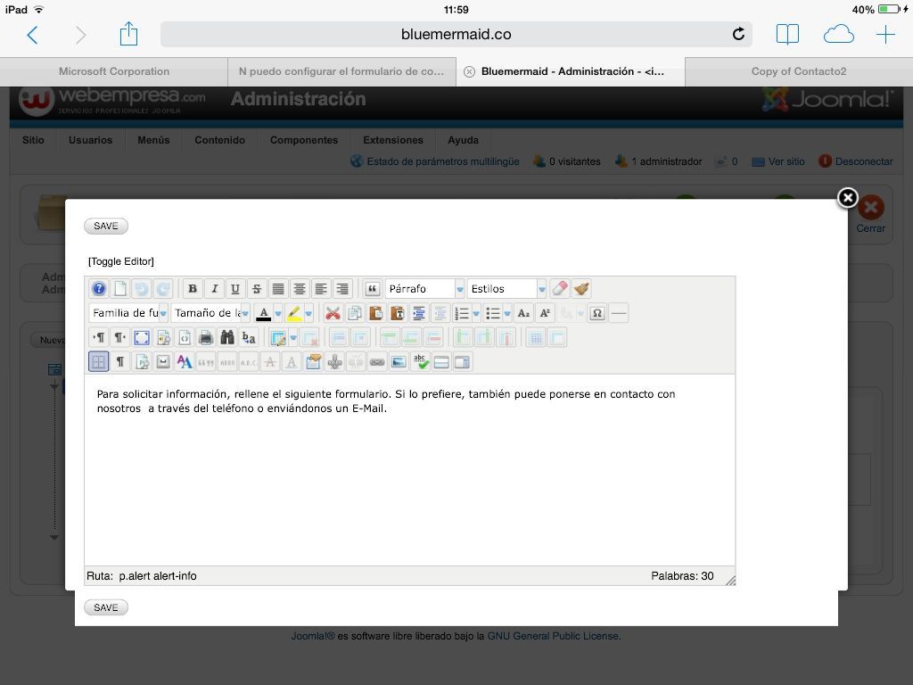Open search with the binoculars icon
This screenshot has height=685, width=913.
tap(227, 337)
